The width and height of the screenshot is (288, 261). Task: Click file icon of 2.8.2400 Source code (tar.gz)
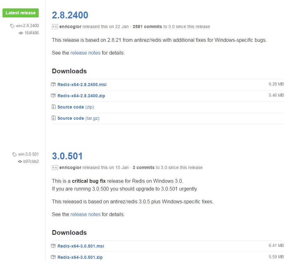coord(54,118)
